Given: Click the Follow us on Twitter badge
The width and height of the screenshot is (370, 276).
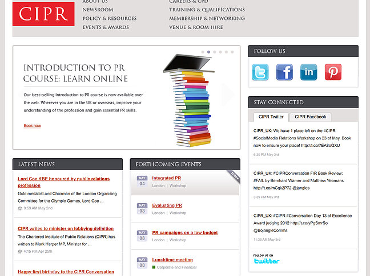Looking at the screenshot, I should click(x=267, y=259).
